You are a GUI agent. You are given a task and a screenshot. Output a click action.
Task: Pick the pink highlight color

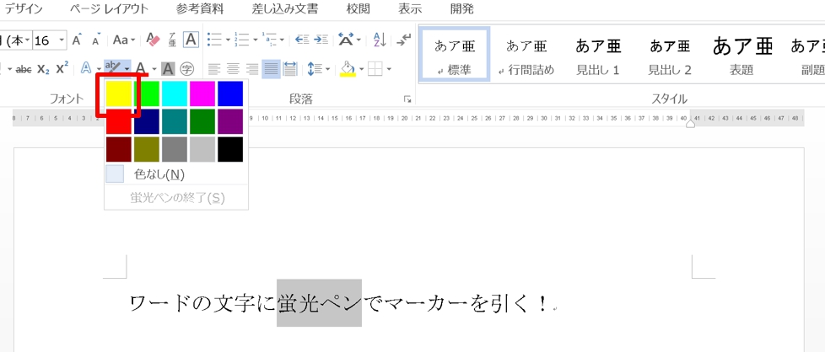[x=202, y=93]
